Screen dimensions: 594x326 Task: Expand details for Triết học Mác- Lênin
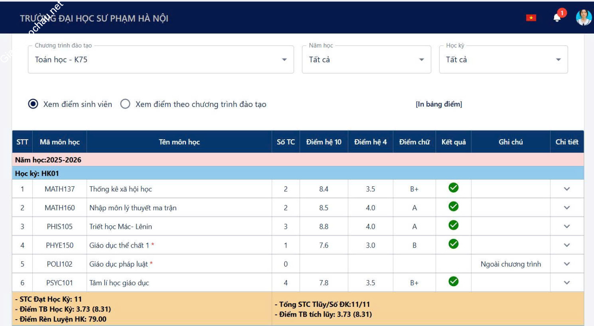(566, 227)
